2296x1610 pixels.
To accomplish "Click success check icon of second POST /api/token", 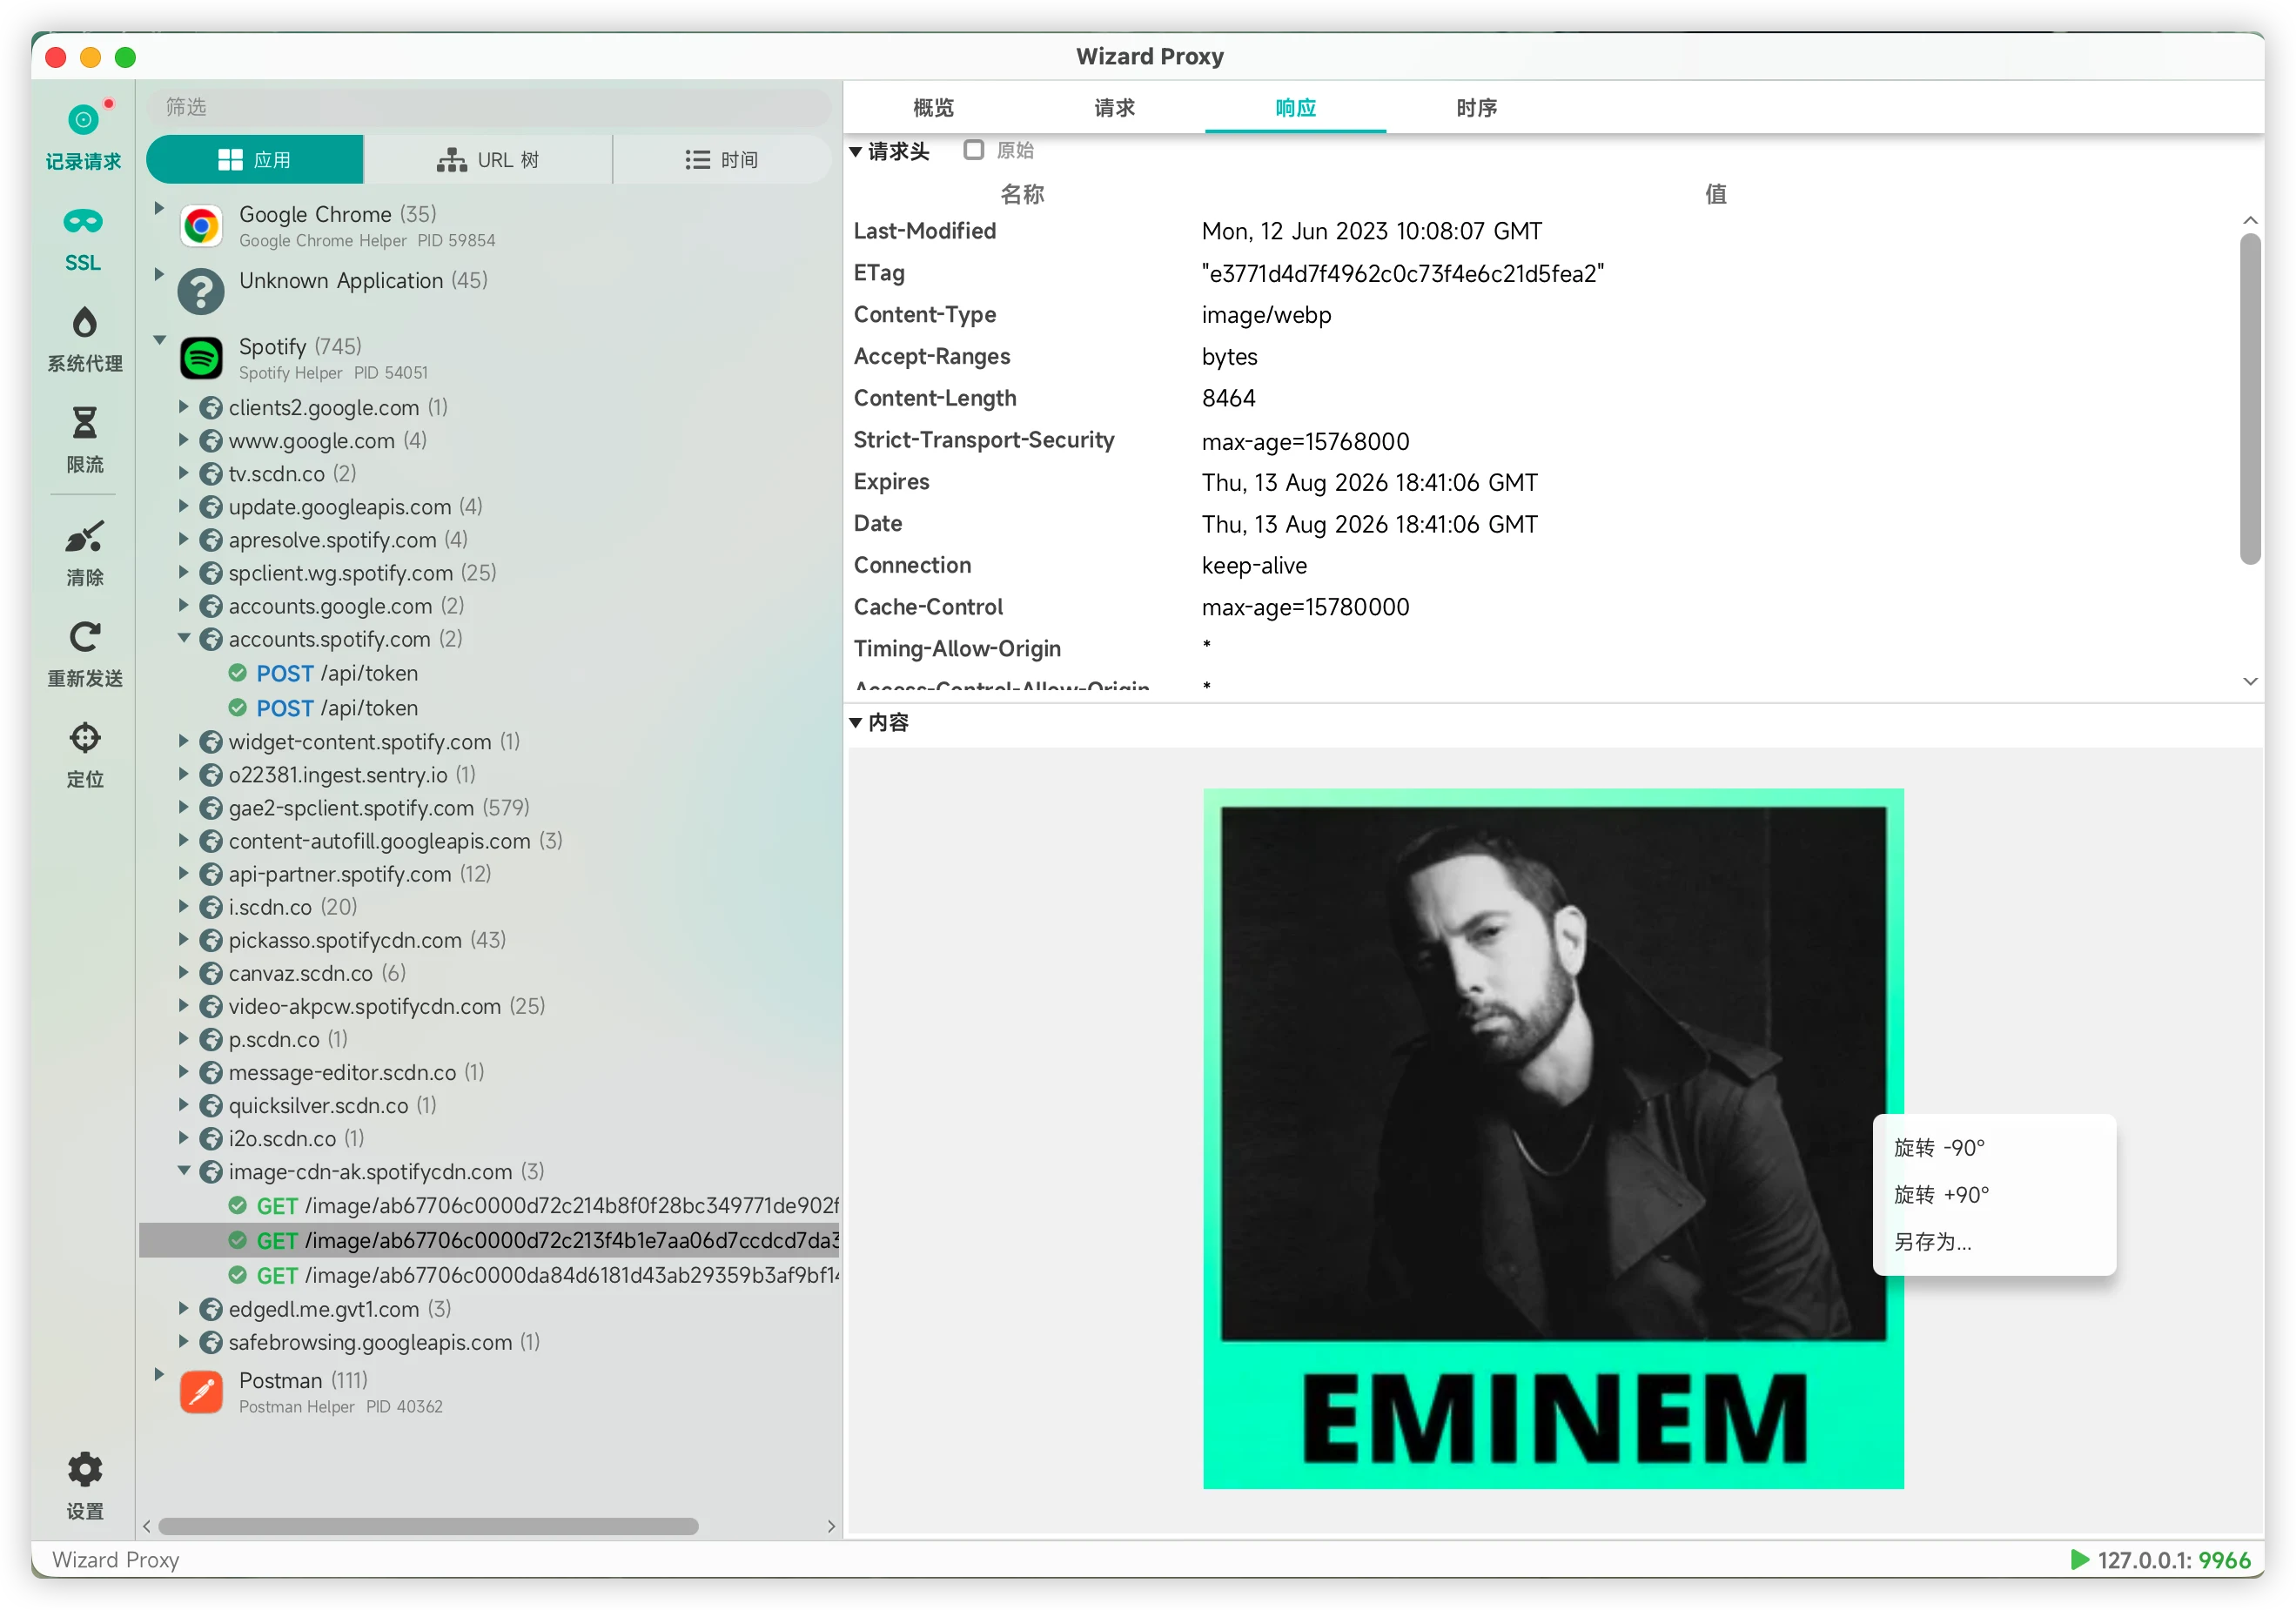I will coord(238,708).
